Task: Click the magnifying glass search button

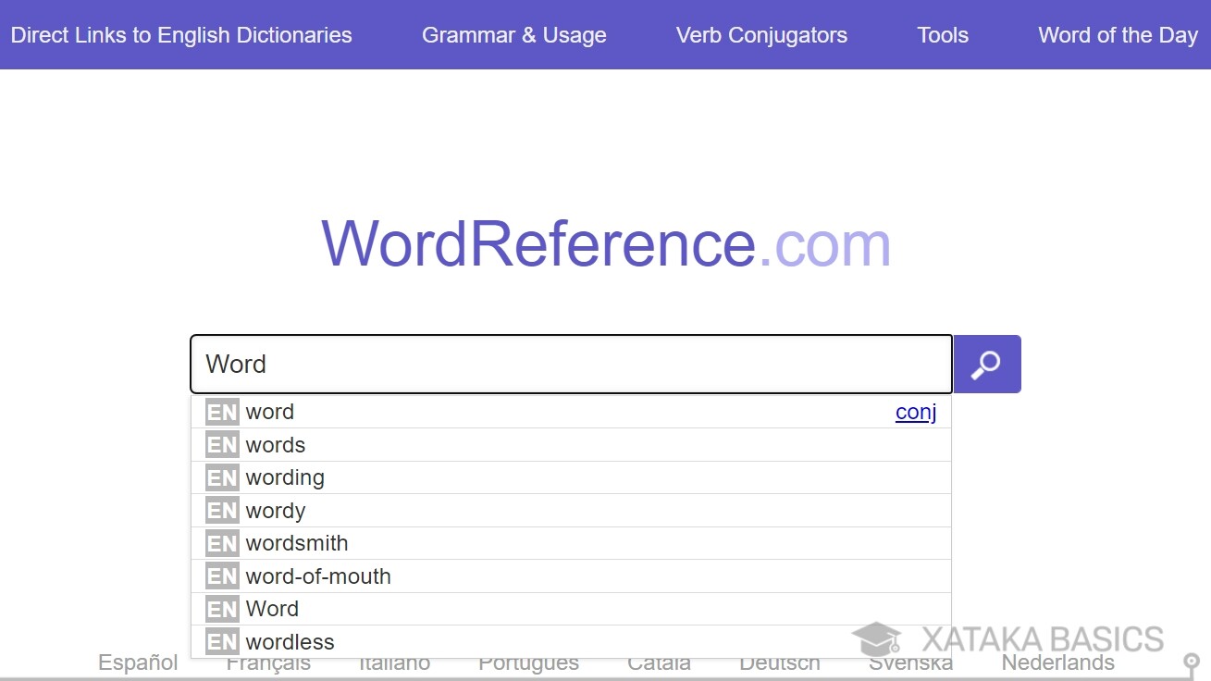Action: coord(986,364)
